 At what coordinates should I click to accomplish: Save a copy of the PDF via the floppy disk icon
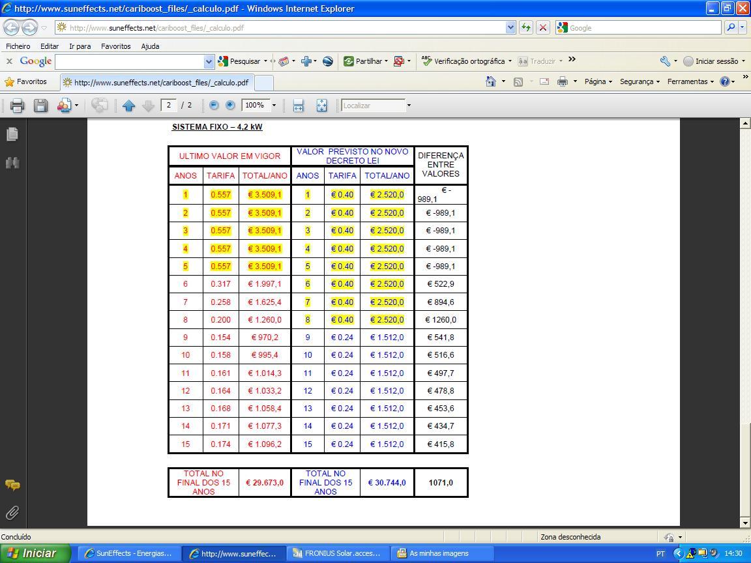40,106
